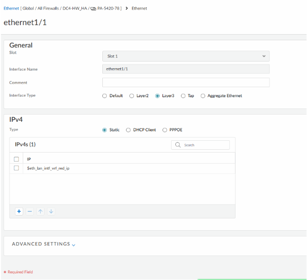This screenshot has width=307, height=280.
Task: Click the magnifier icon in the IPv4s search box
Action: (x=178, y=145)
